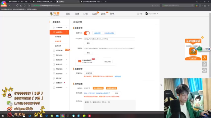Reload the page with the refresh icon
This screenshot has height=118, width=211.
coord(17,6)
